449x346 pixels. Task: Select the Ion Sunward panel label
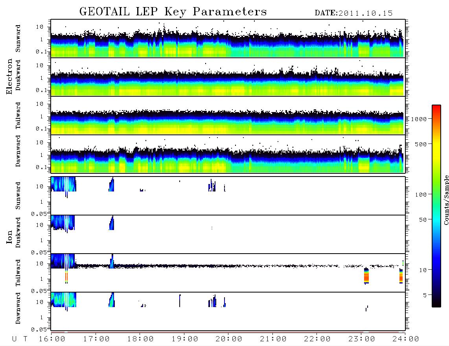coord(18,195)
